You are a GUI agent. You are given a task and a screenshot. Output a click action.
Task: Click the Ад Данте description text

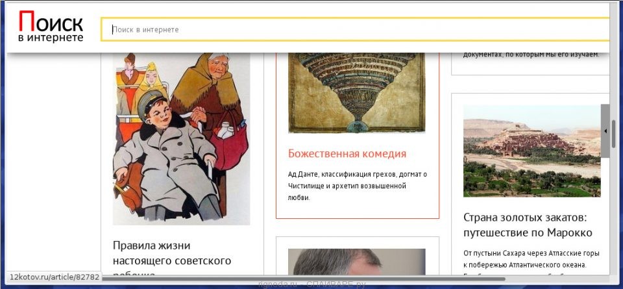pos(357,185)
